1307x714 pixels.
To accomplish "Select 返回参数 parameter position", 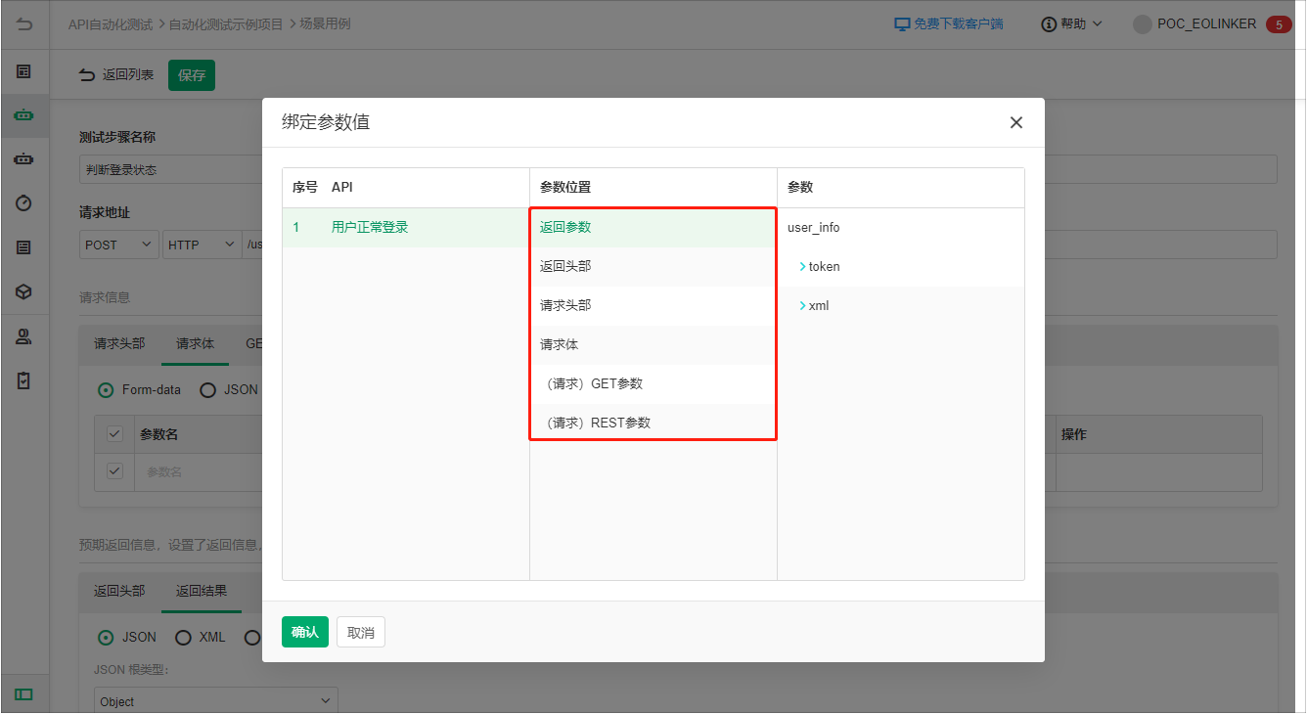I will tap(653, 227).
